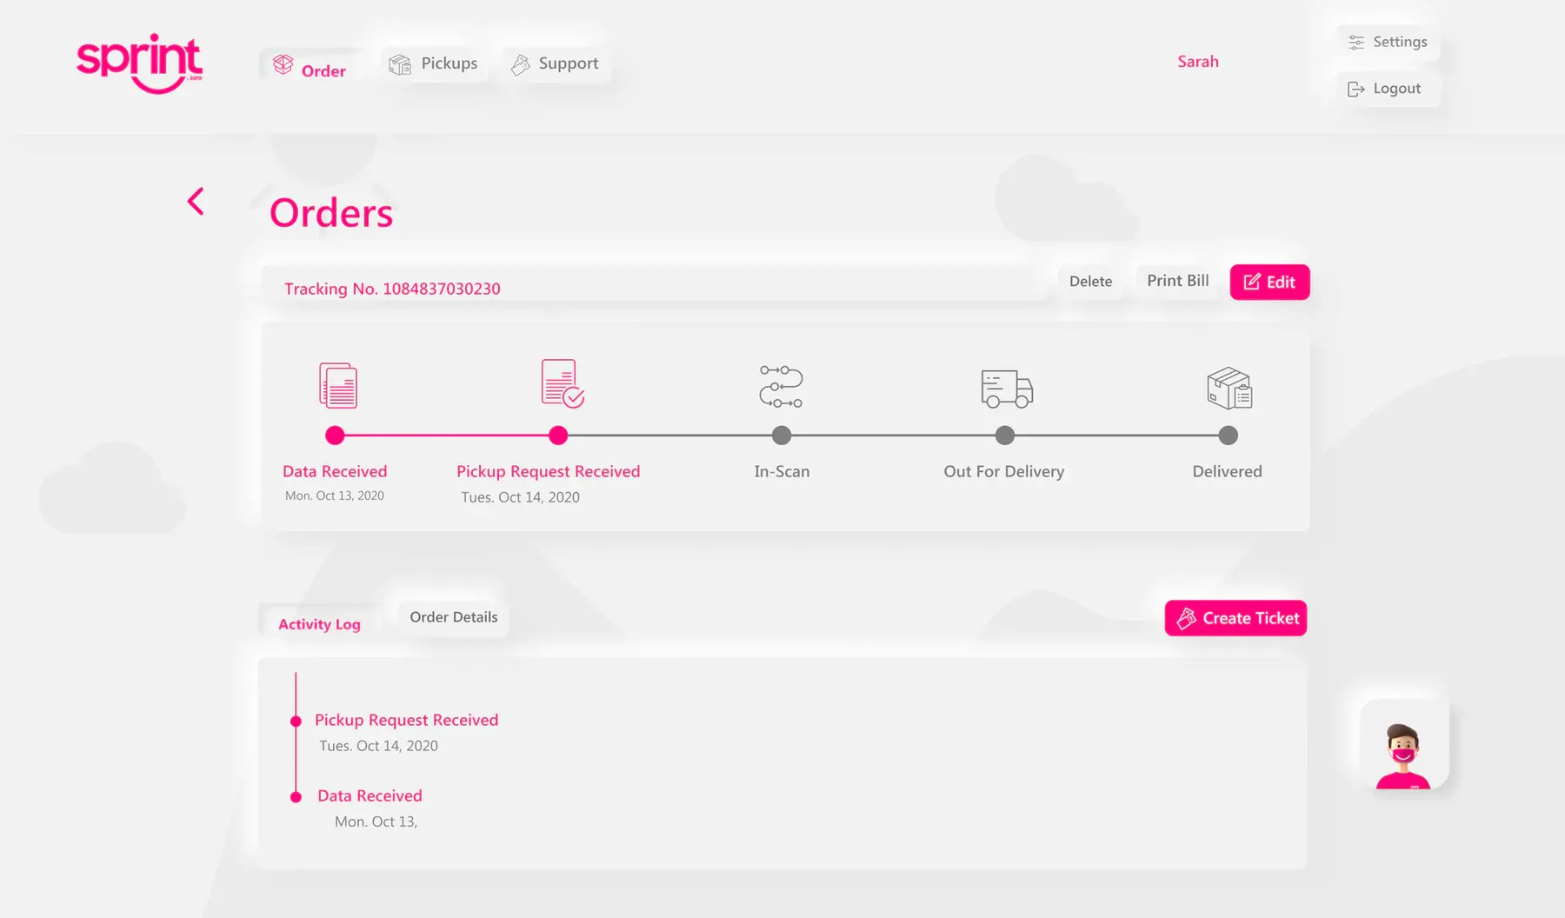This screenshot has height=918, width=1565.
Task: Click the Pickup Request Received checkmark document icon
Action: (562, 383)
